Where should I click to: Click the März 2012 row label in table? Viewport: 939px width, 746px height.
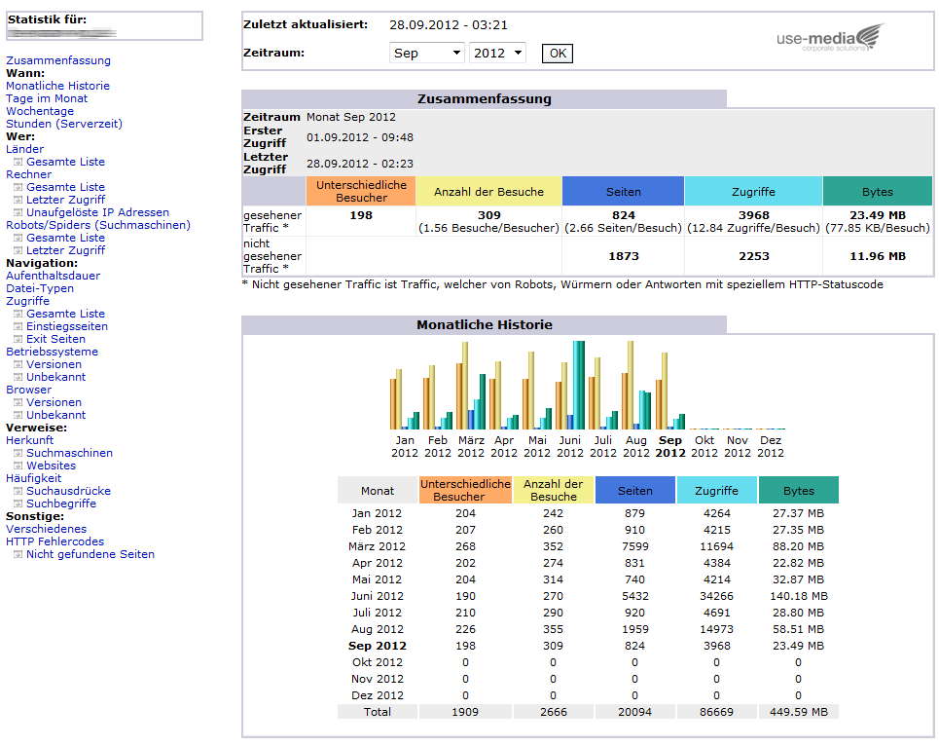click(378, 546)
